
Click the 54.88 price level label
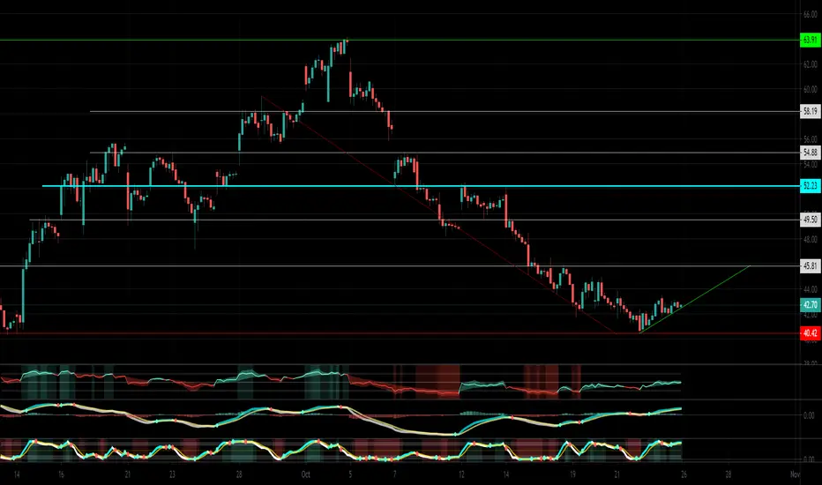coord(810,153)
